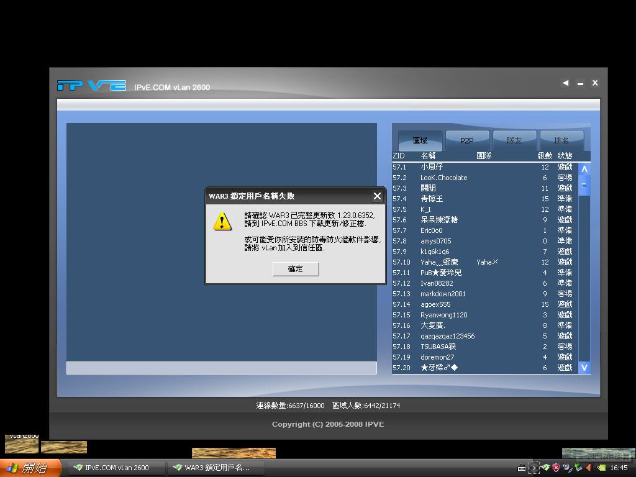Open the 開始 Start menu
This screenshot has width=636, height=477.
tap(30, 468)
